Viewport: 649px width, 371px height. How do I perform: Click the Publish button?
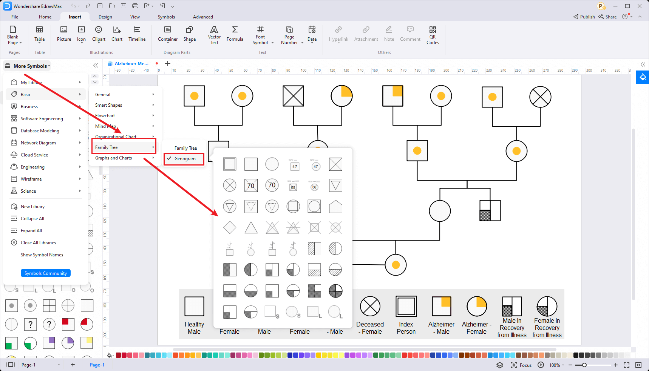[584, 17]
